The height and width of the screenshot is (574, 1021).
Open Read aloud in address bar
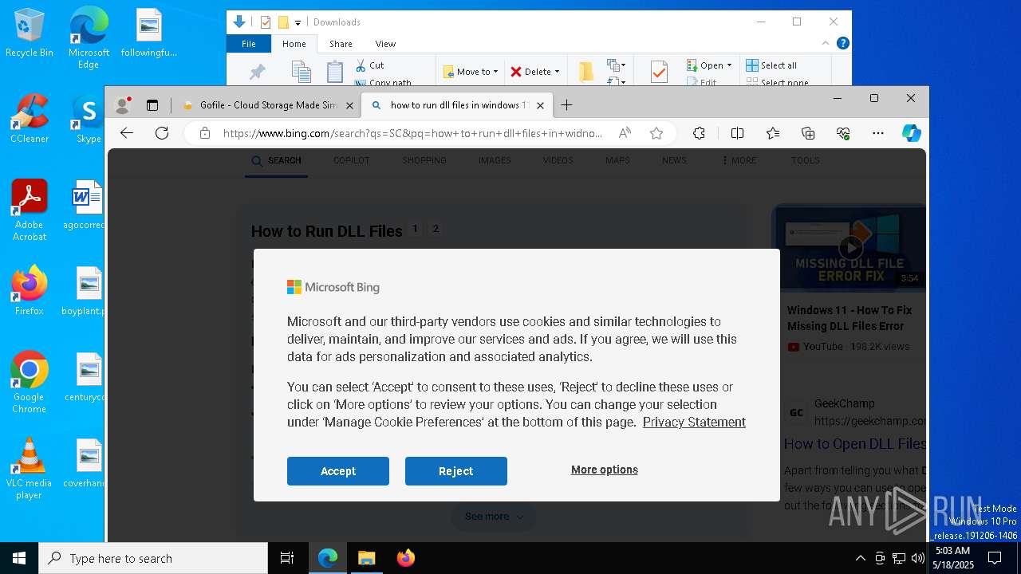[x=625, y=133]
